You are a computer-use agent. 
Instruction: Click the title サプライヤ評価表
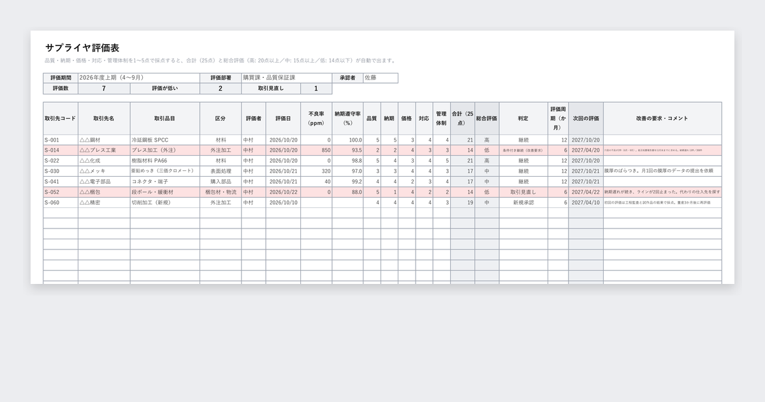pos(82,48)
